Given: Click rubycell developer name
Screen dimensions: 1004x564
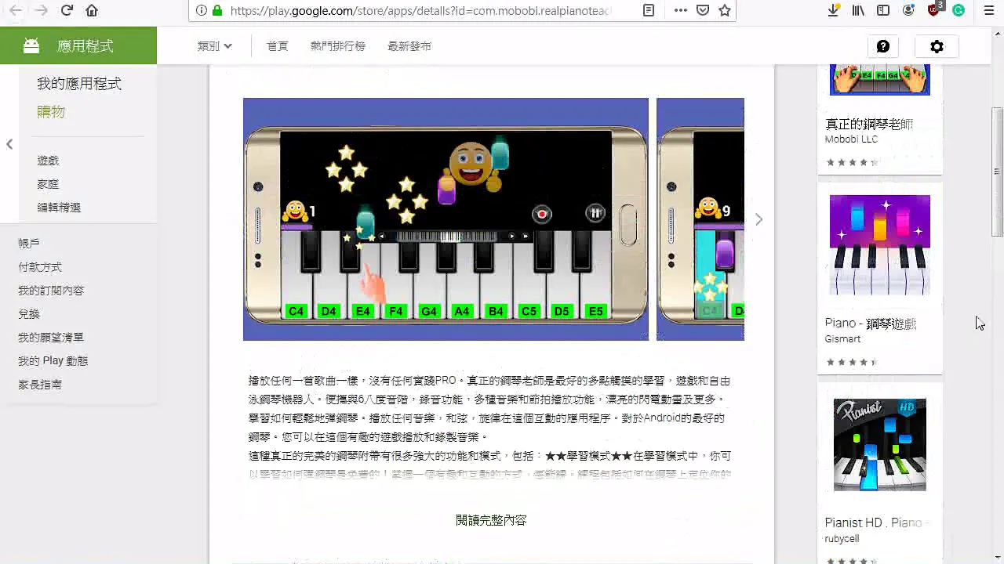Looking at the screenshot, I should tap(842, 539).
